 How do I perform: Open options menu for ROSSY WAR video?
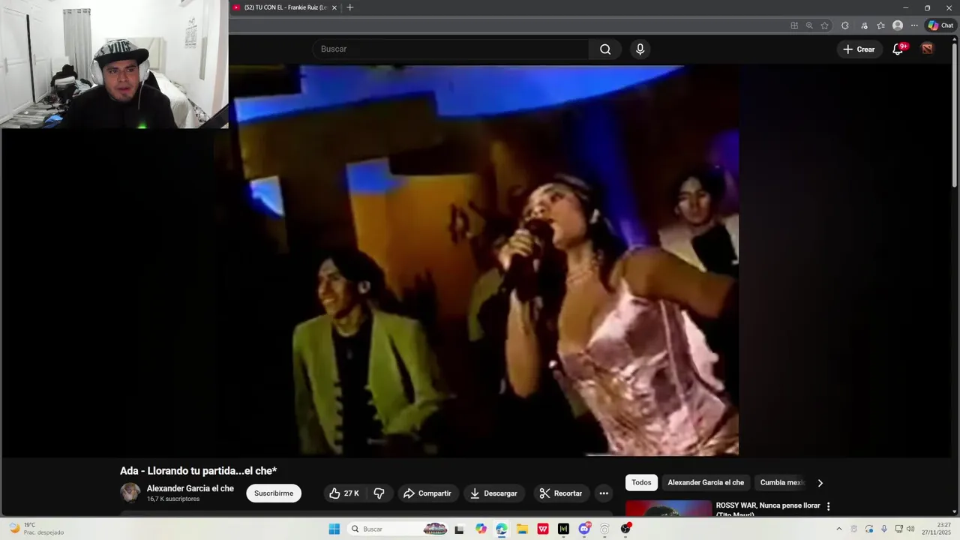coord(828,507)
